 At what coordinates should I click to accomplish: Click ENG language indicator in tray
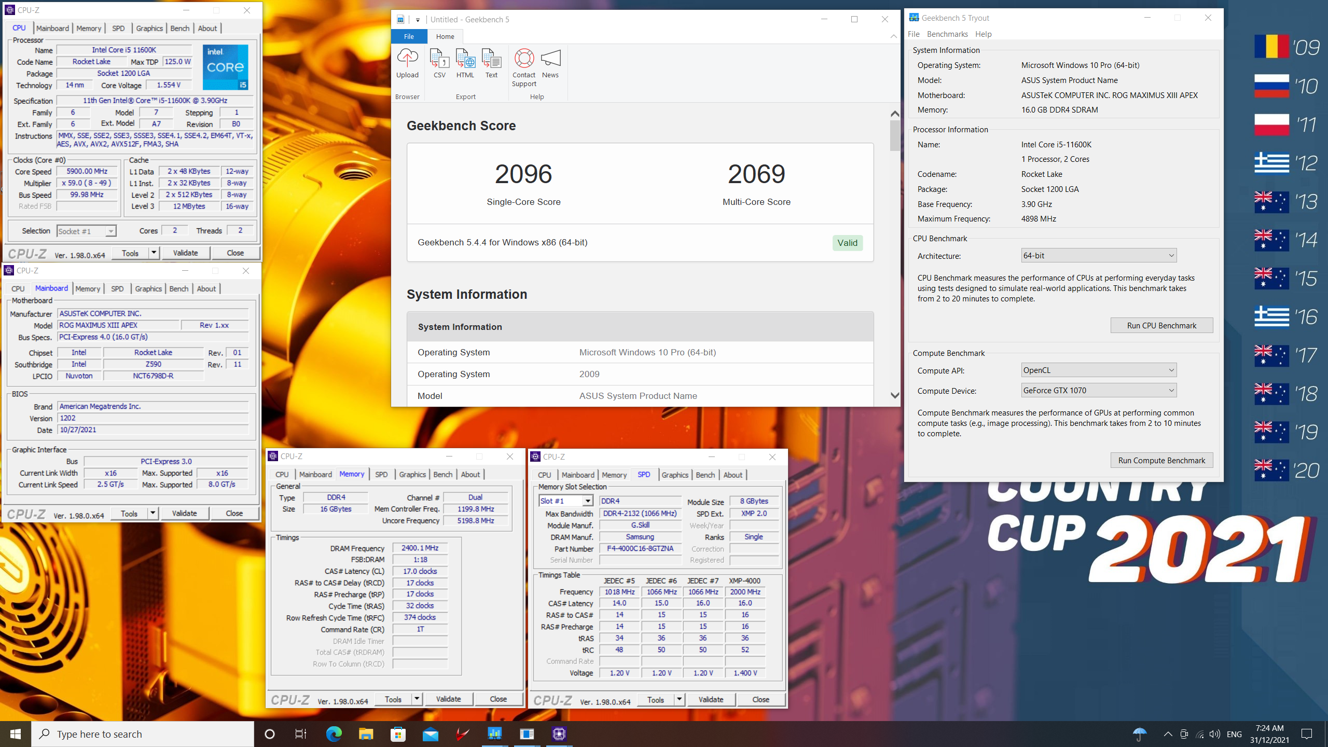[1234, 734]
